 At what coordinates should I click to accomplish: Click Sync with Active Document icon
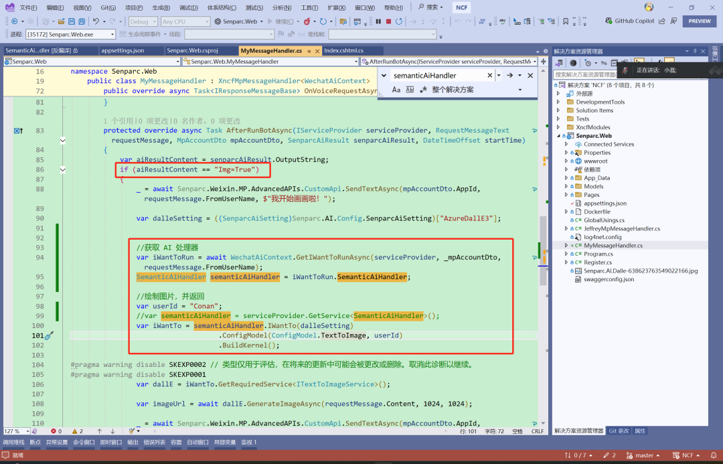(x=604, y=63)
